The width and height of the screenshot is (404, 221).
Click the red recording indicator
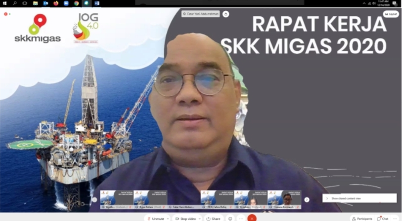(5, 14)
